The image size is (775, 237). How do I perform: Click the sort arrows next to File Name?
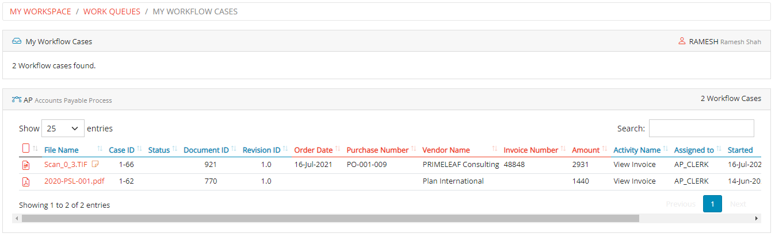click(100, 150)
